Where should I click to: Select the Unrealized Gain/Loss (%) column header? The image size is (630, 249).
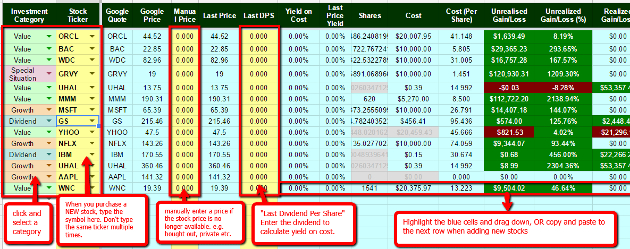pos(563,15)
